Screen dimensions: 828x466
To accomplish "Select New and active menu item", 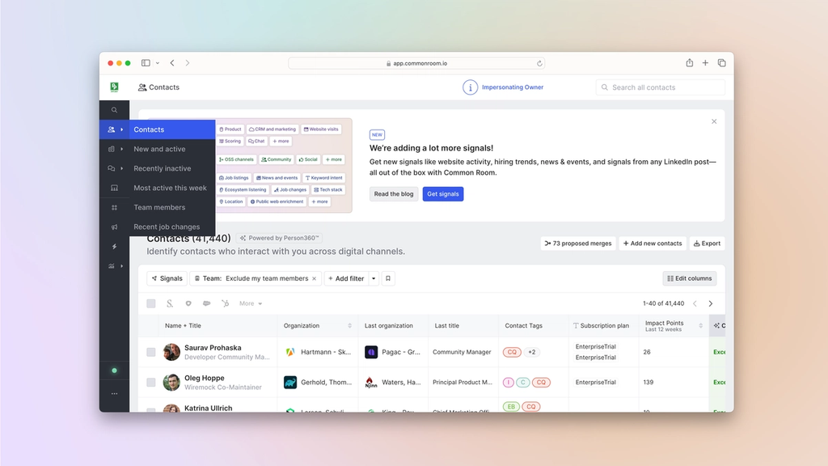I will pos(172,149).
